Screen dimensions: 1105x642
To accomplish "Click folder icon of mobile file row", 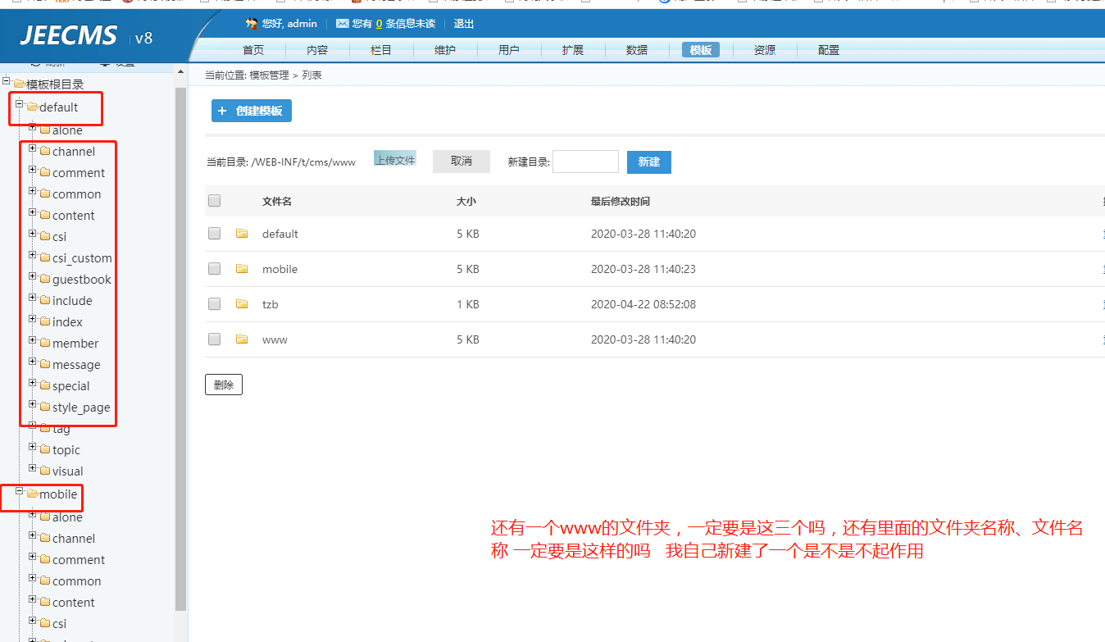I will 242,269.
